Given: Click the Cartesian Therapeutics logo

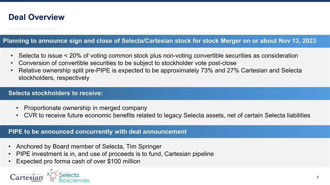Looking at the screenshot, I should 26,177.
